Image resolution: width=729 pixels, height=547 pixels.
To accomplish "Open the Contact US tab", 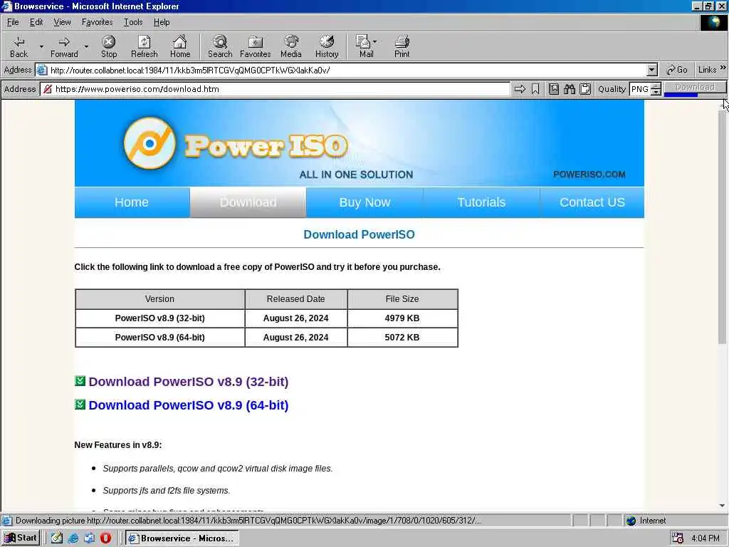I will [x=592, y=202].
